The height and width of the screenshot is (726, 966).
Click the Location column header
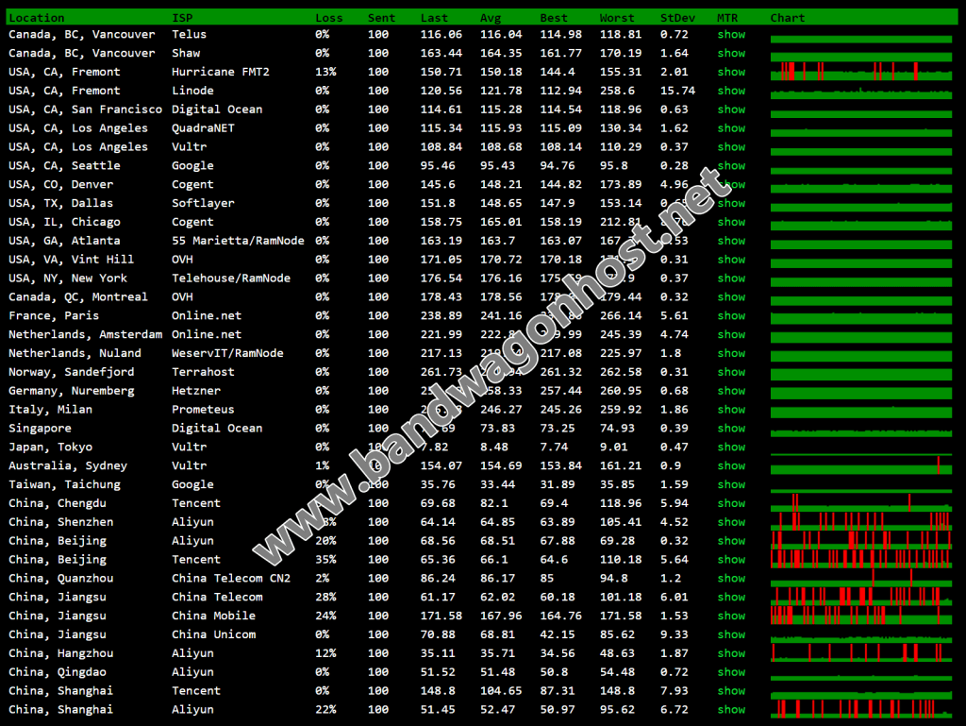point(37,18)
